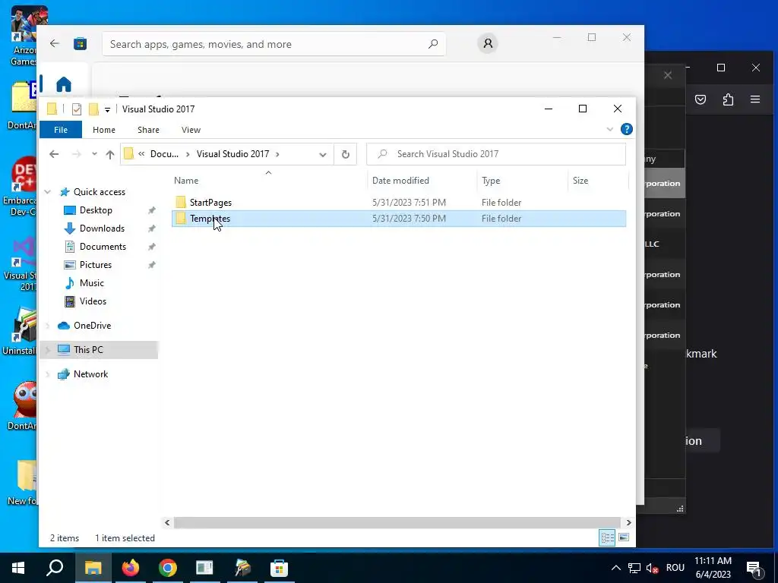Collapse the Quick access tree node
The width and height of the screenshot is (778, 583).
(48, 192)
